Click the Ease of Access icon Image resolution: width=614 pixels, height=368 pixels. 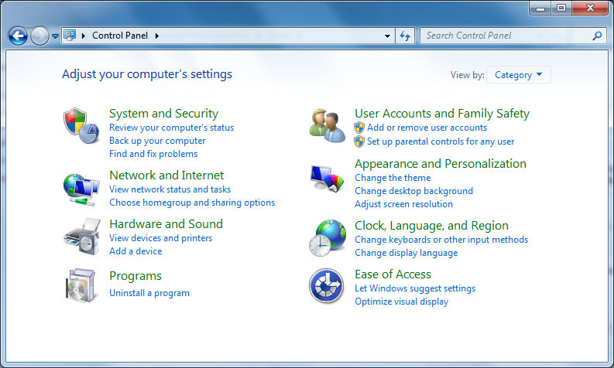[327, 285]
